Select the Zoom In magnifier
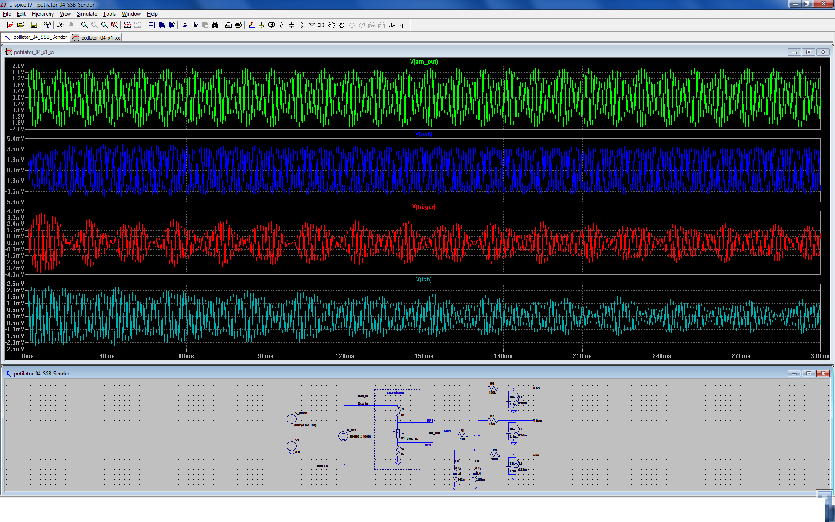This screenshot has width=835, height=522. click(x=84, y=25)
